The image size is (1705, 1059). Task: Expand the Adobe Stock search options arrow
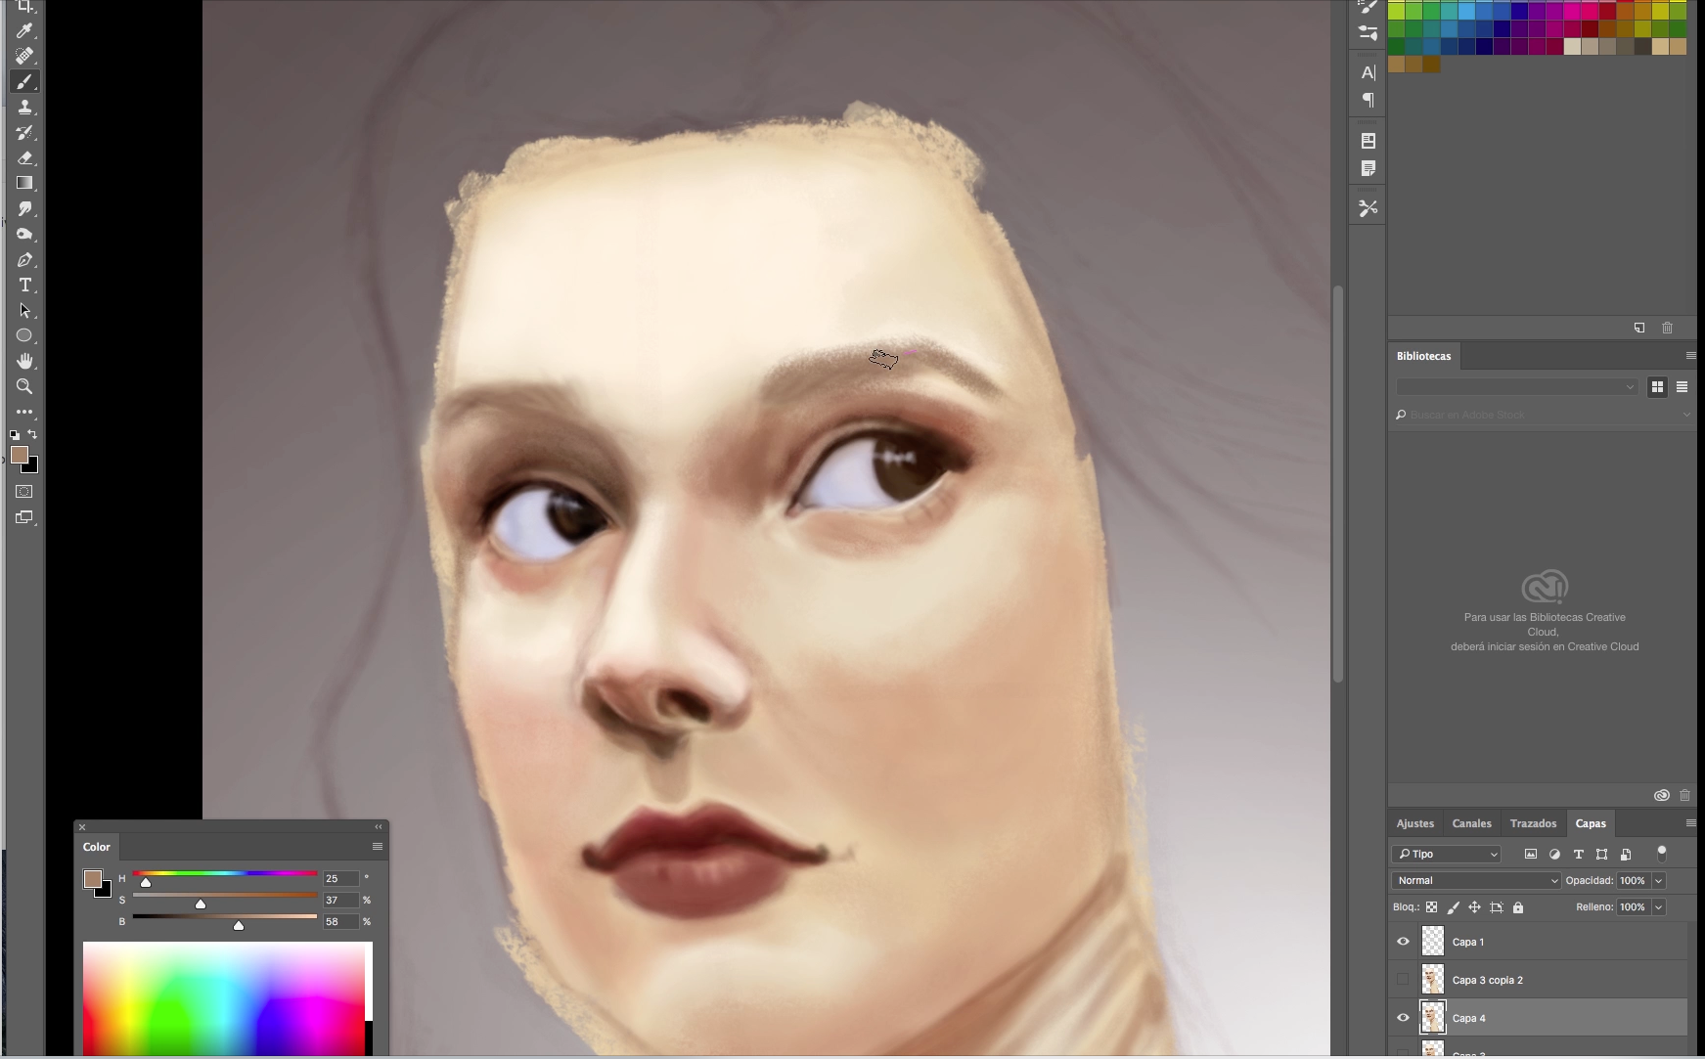point(1686,415)
